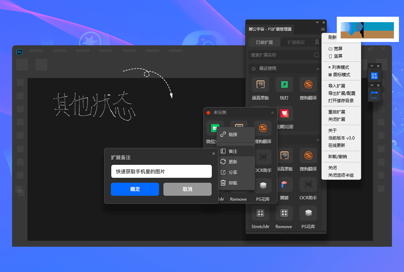
Task: Open the collapsed extension grid panel icon
Action: (374, 76)
